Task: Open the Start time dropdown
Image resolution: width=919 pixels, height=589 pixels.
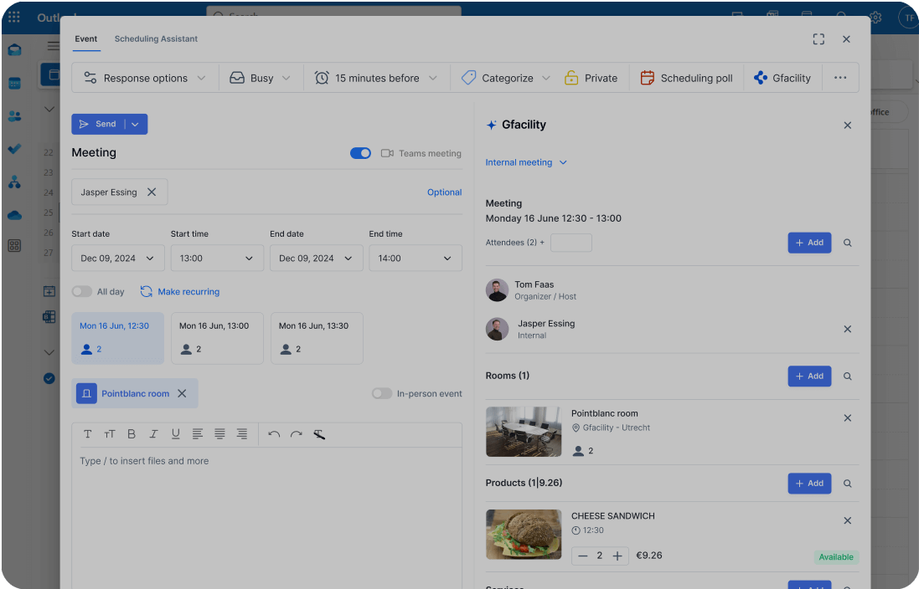Action: click(x=217, y=259)
